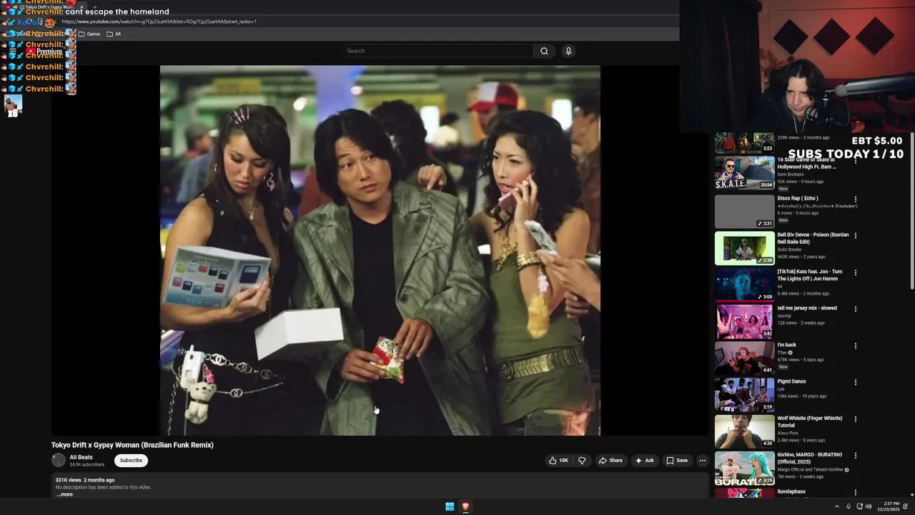915x515 pixels.
Task: Open Pigmi Dance video thumbnail
Action: pyautogui.click(x=744, y=395)
